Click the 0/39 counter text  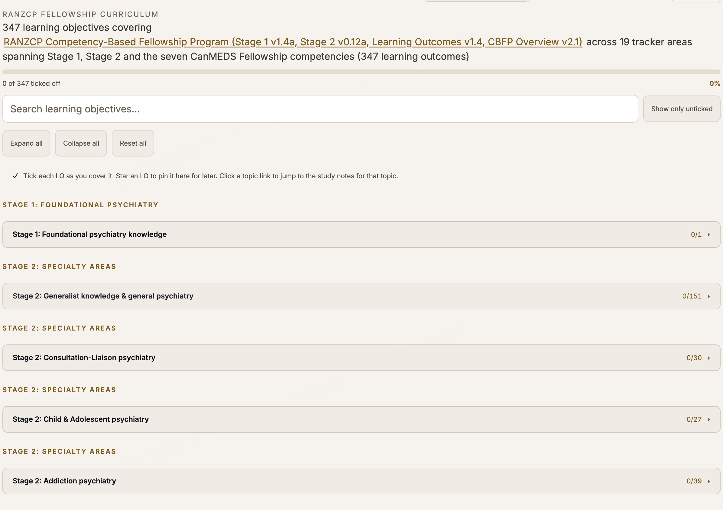point(694,481)
